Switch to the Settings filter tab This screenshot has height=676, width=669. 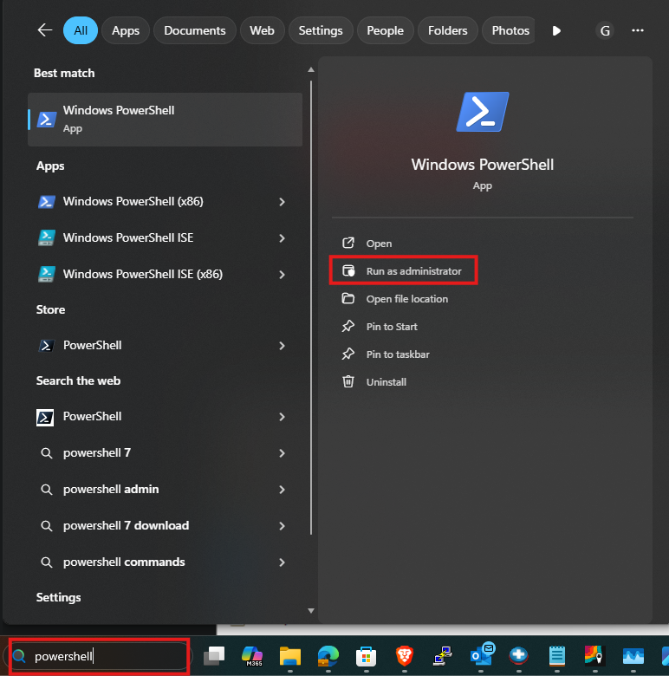pyautogui.click(x=321, y=30)
